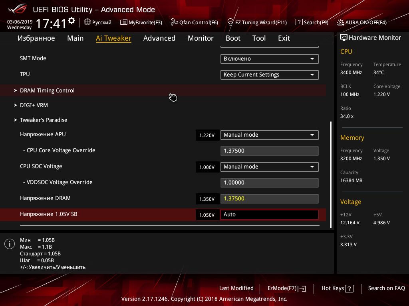Image resolution: width=409 pixels, height=306 pixels.
Task: Click the settings list scrollbar
Action: click(x=331, y=175)
